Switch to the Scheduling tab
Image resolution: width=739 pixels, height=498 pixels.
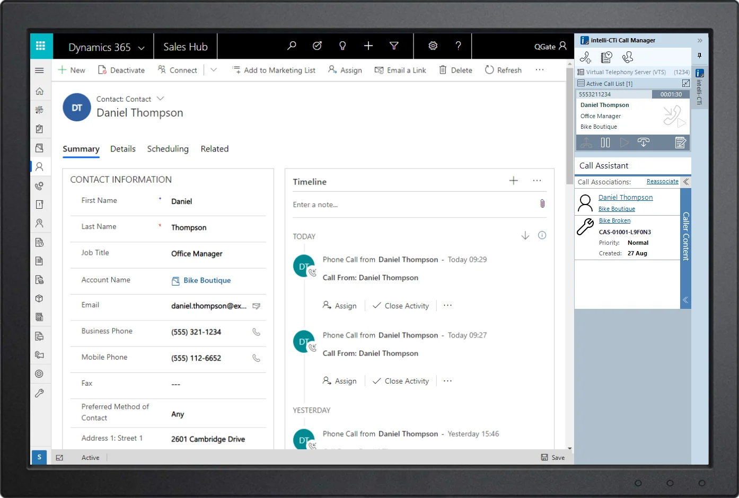(x=168, y=149)
